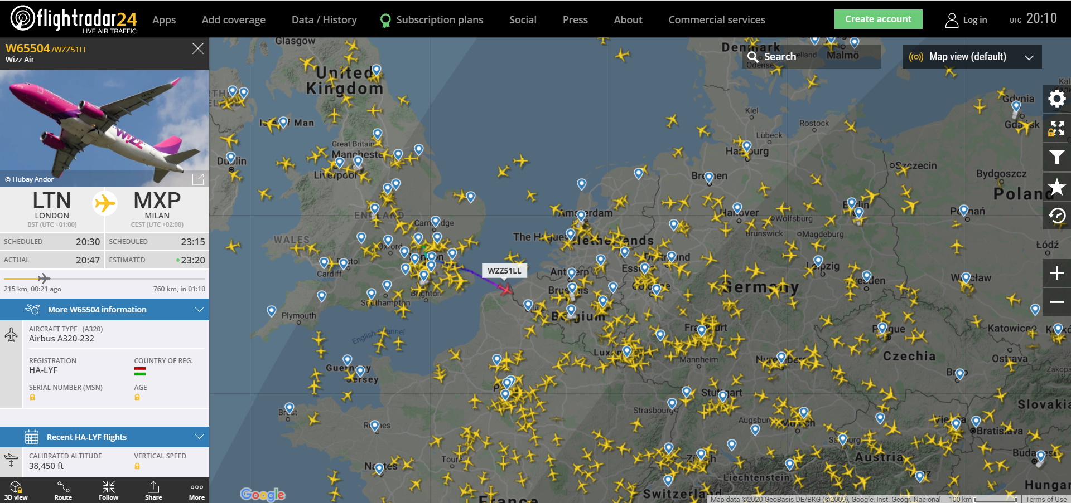1071x503 pixels.
Task: Click the W65504 flight number heading
Action: (x=28, y=48)
